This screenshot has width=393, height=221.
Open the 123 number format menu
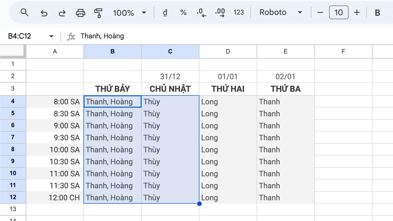click(239, 13)
